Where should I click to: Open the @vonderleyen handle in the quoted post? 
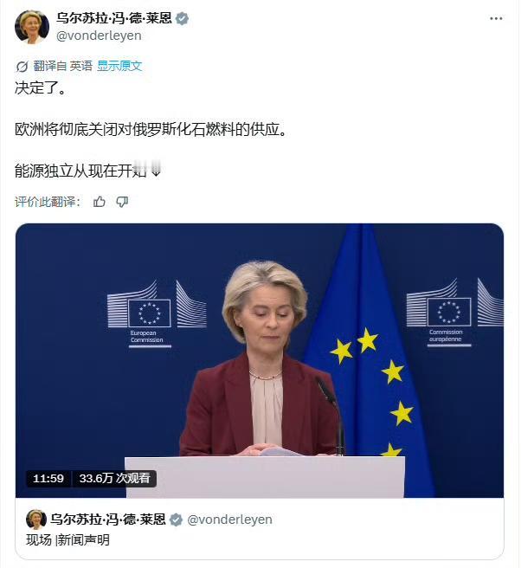click(x=229, y=520)
